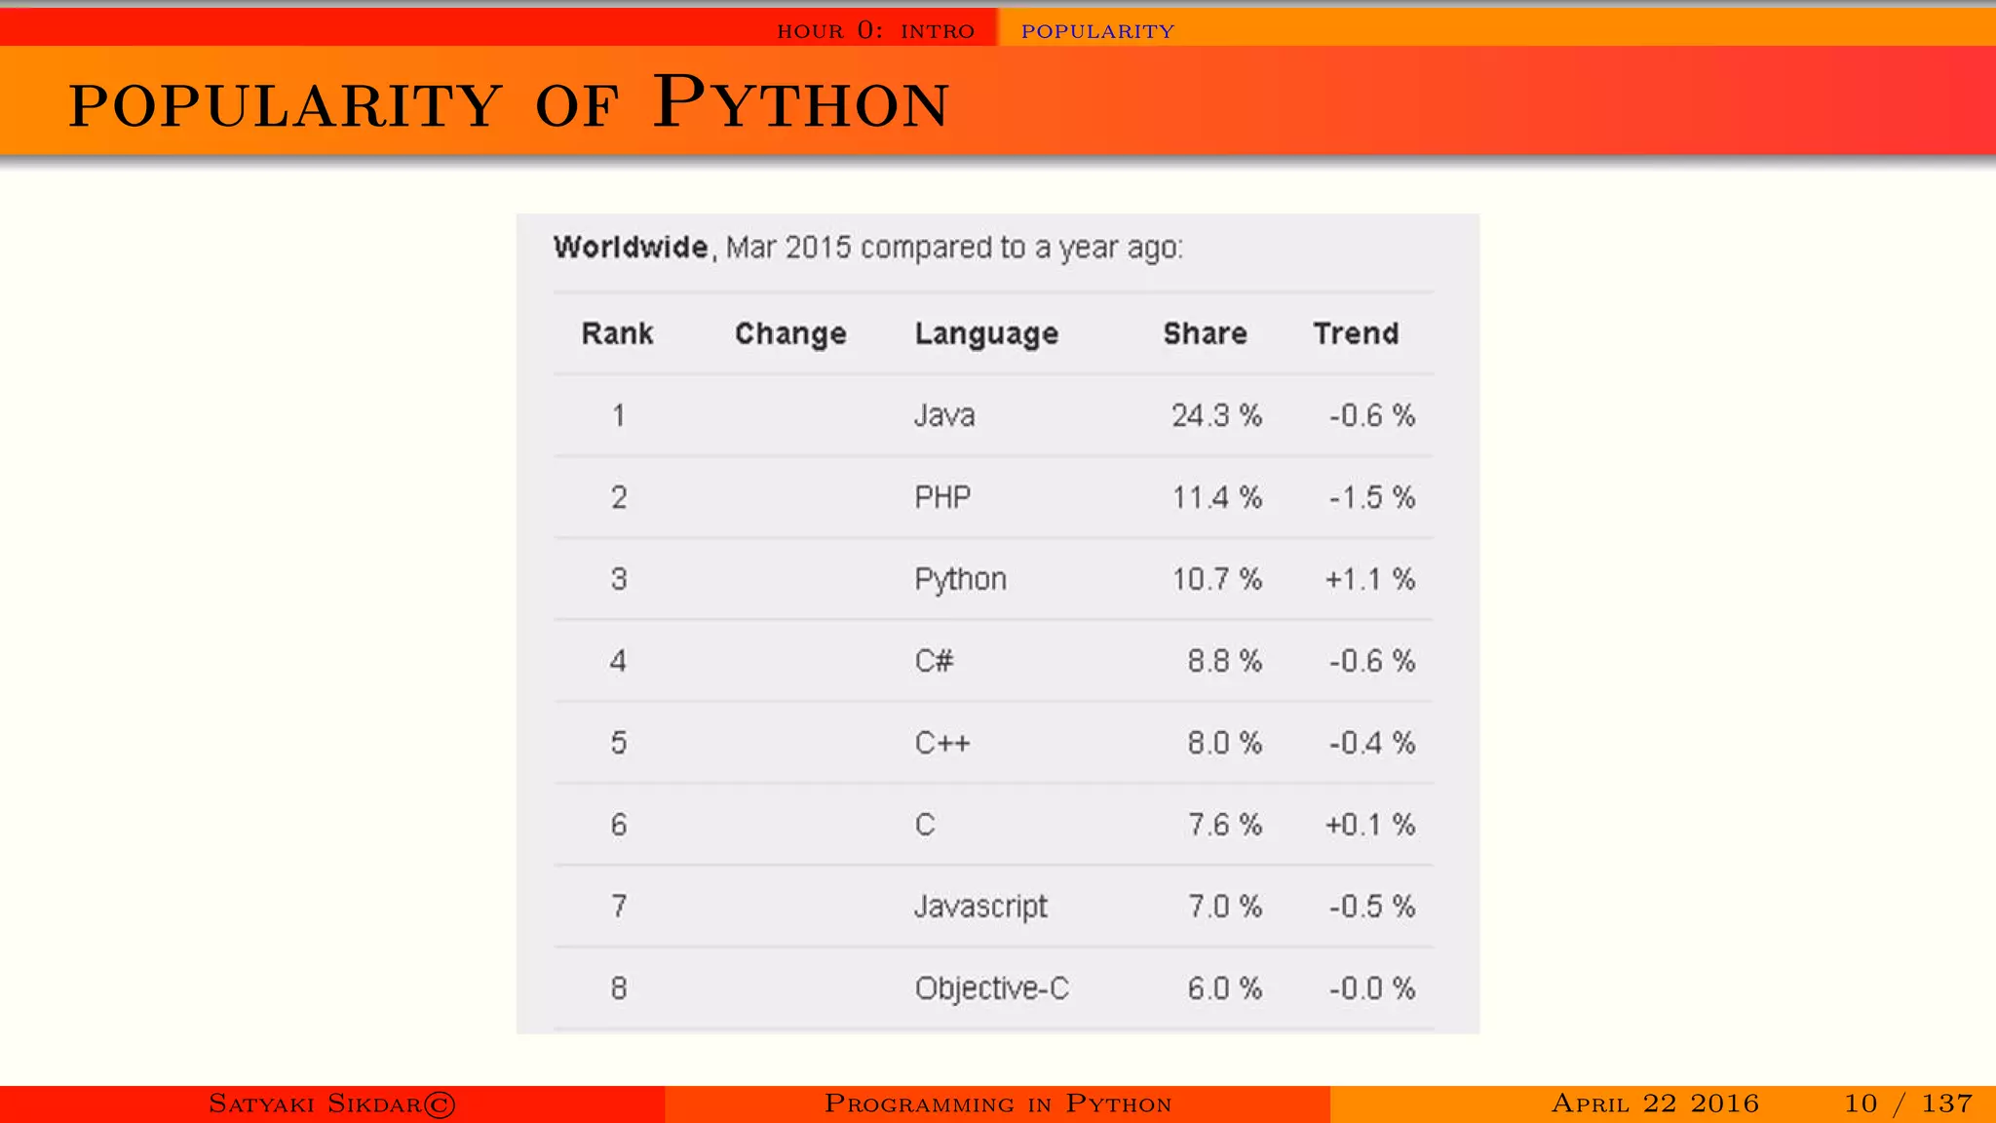Viewport: 1996px width, 1123px height.
Task: Click the +0.1 % trend value
Action: point(1369,825)
